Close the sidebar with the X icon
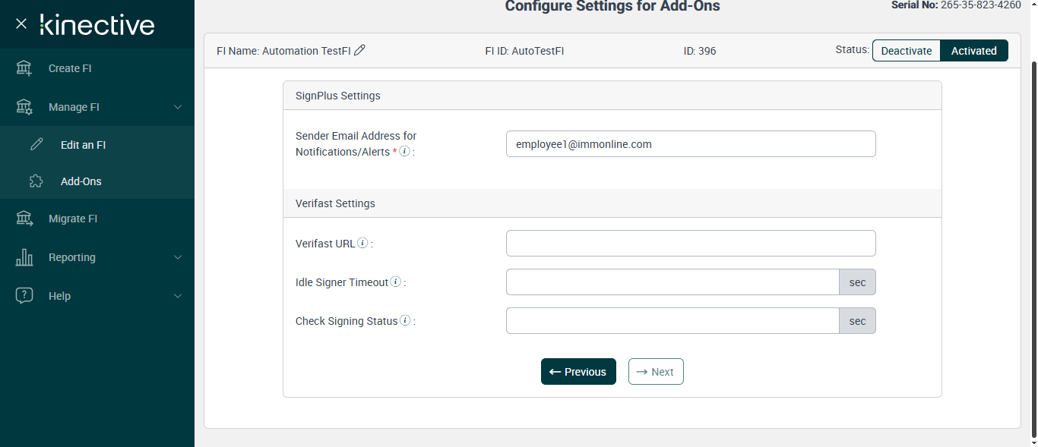The width and height of the screenshot is (1038, 447). (21, 24)
